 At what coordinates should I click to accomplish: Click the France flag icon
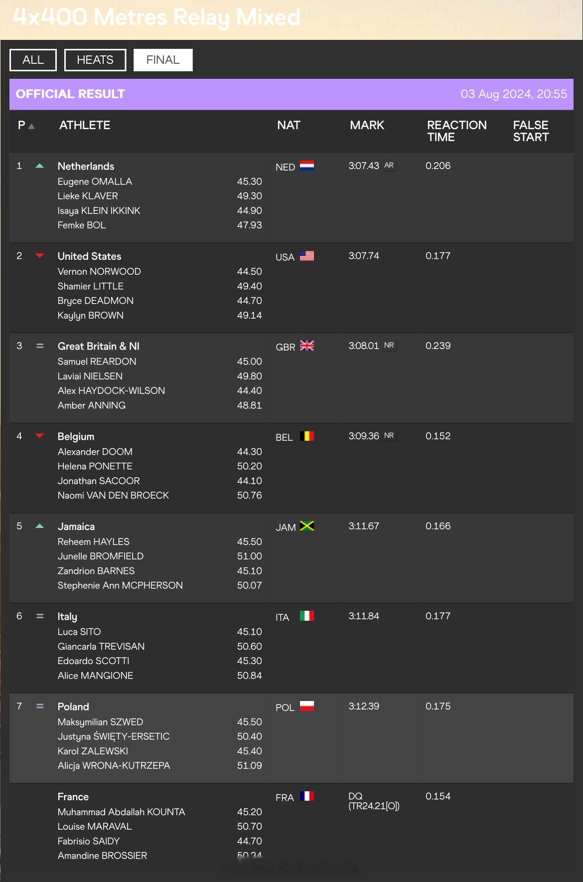[306, 796]
